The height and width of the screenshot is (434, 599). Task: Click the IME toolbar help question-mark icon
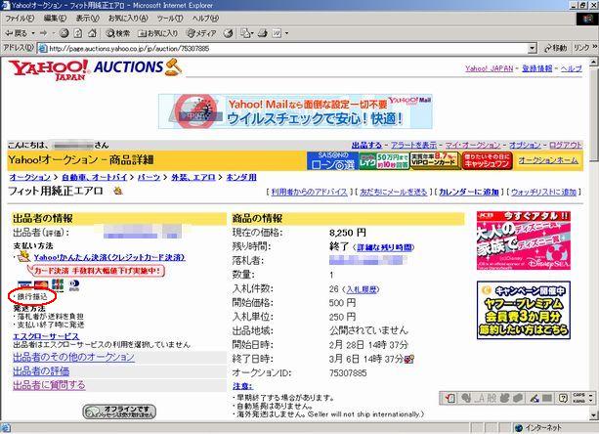tap(563, 398)
